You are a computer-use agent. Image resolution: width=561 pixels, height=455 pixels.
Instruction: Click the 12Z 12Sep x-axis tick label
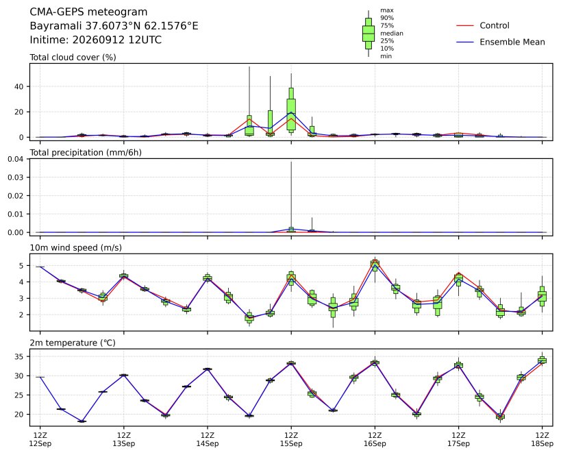40,440
